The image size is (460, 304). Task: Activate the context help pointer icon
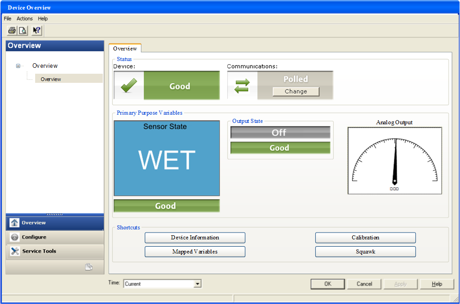click(x=37, y=30)
